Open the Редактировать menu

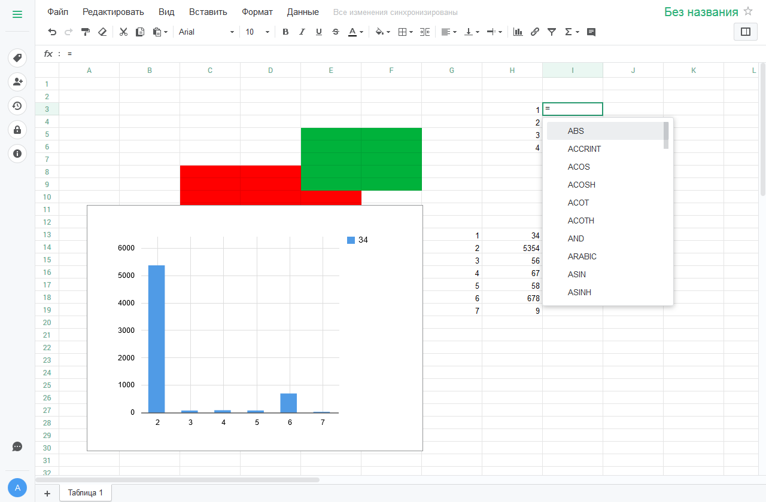[113, 12]
